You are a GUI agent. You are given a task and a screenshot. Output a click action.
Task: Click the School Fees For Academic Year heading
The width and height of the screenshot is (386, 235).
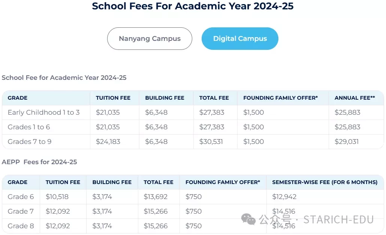[x=193, y=6]
